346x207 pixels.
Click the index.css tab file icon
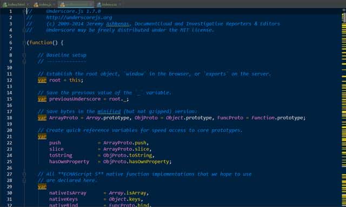click(x=99, y=4)
